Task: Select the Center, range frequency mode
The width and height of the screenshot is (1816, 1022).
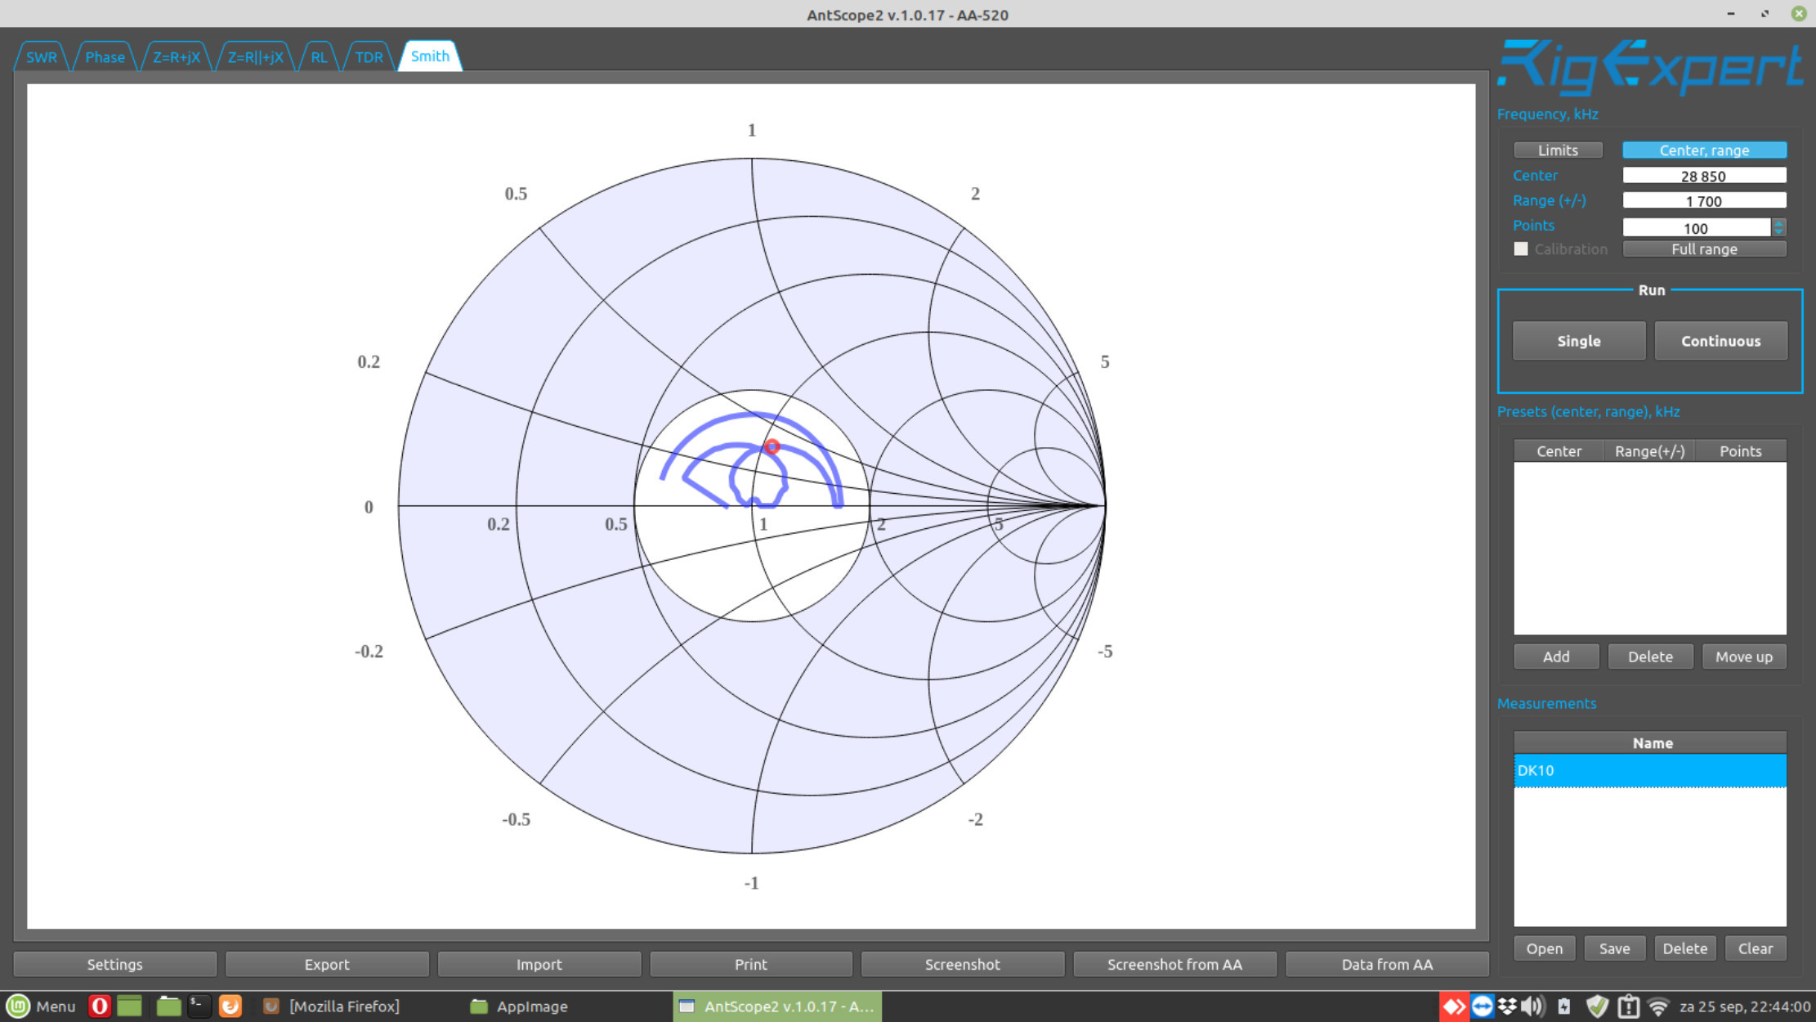Action: (1703, 150)
